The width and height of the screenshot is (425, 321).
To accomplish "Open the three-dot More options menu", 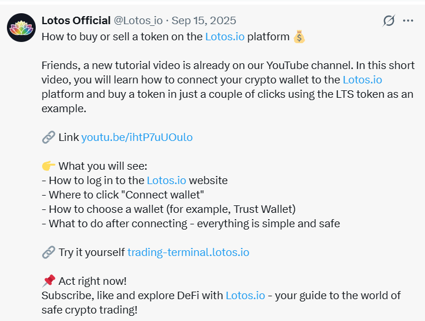I will click(x=408, y=21).
